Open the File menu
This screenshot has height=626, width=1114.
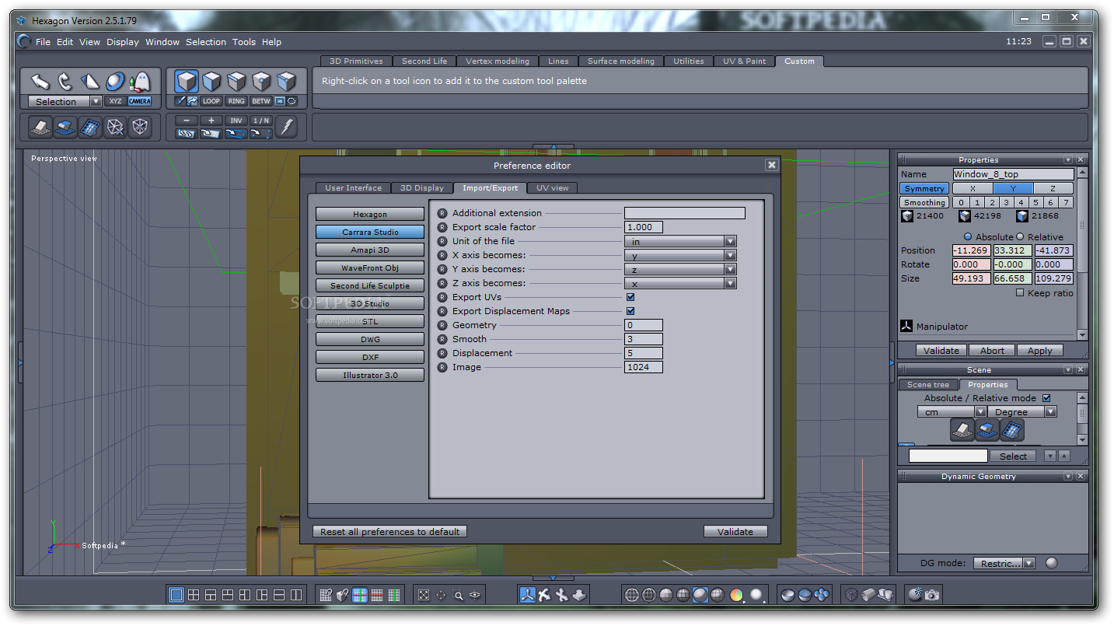(43, 42)
